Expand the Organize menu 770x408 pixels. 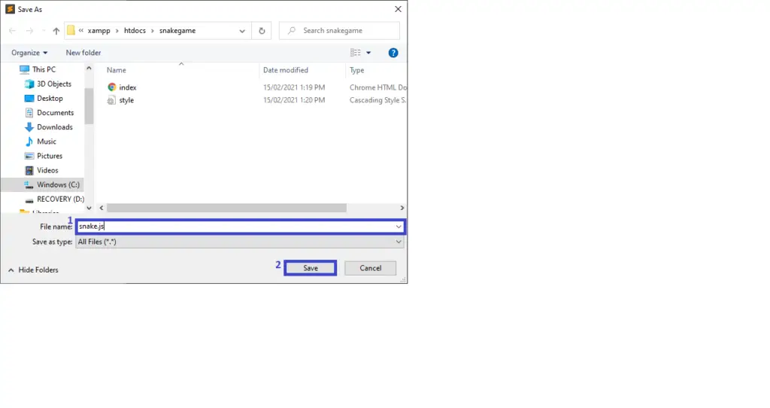(x=29, y=53)
